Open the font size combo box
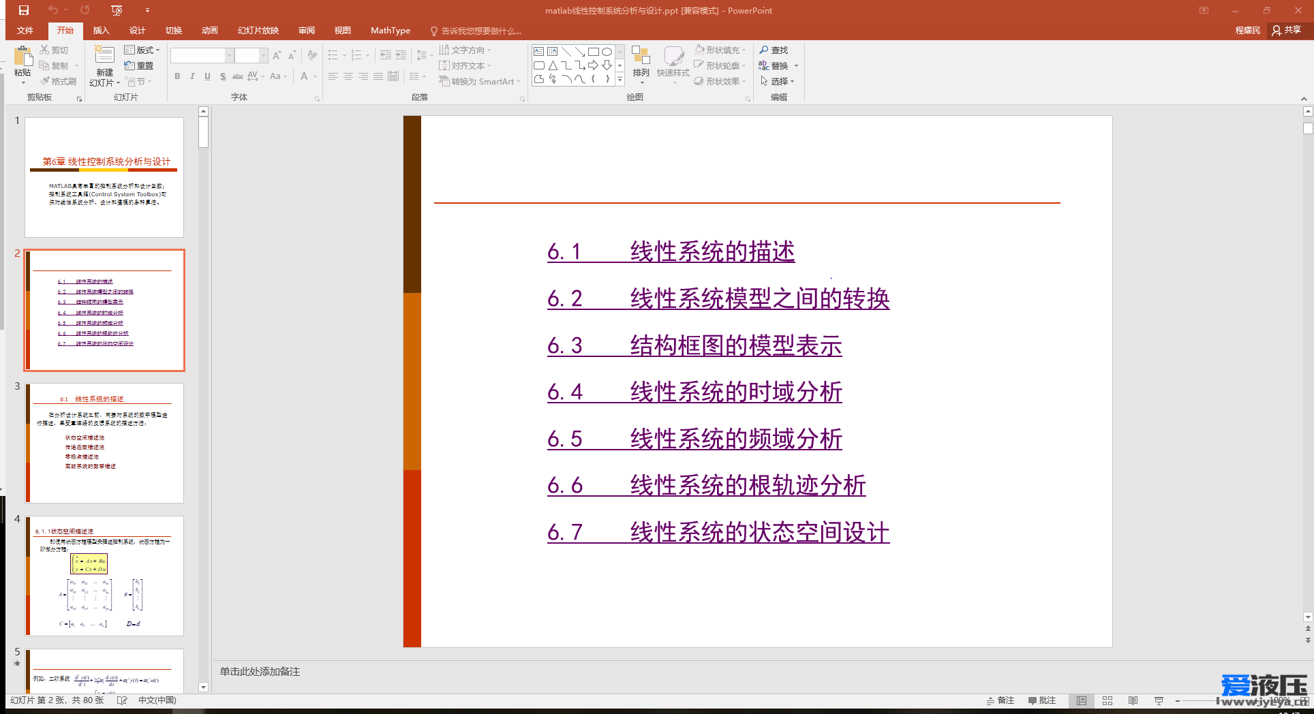This screenshot has width=1314, height=714. coord(251,56)
